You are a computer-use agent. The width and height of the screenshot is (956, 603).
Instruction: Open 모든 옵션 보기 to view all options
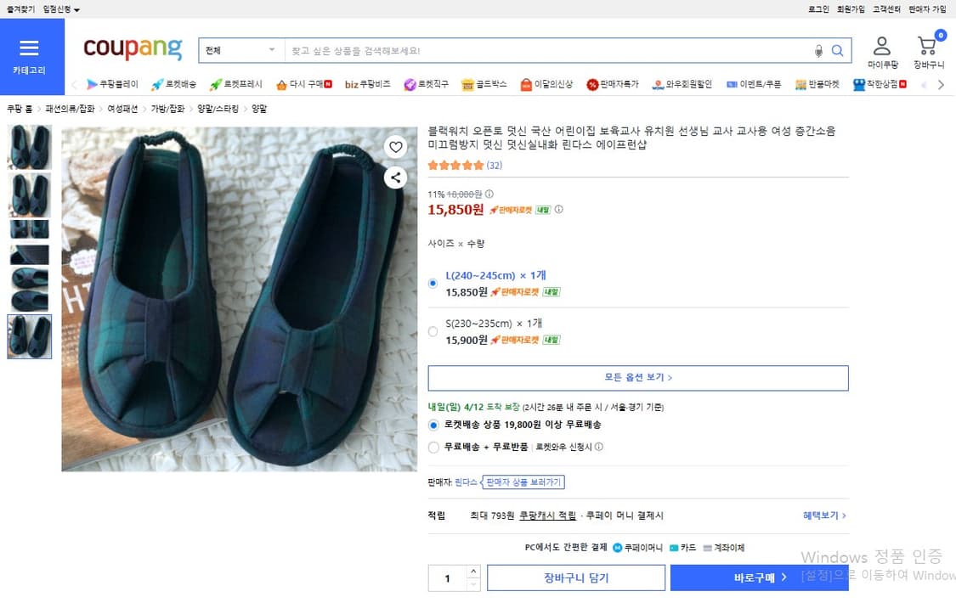[638, 378]
